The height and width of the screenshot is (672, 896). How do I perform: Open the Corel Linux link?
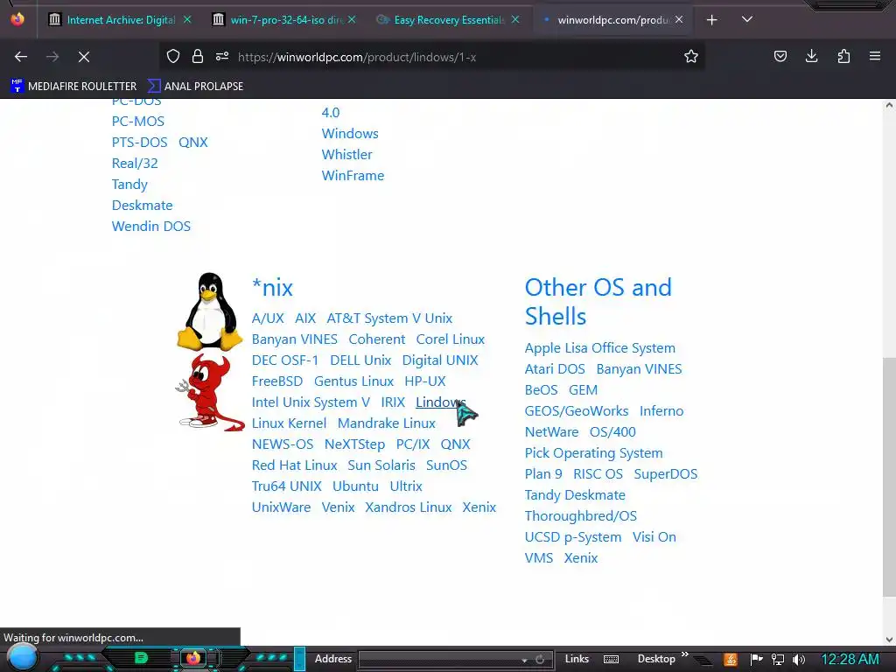coord(451,339)
